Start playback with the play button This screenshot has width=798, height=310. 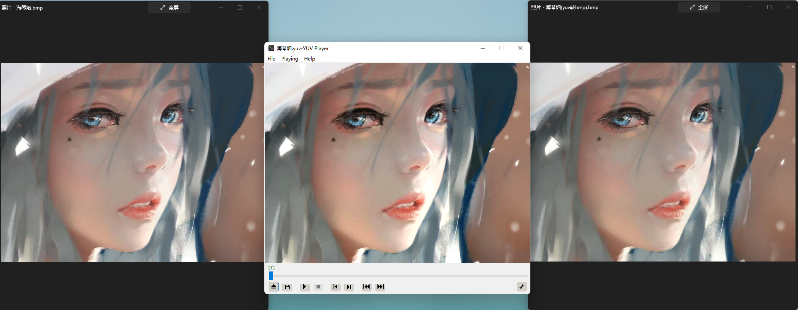pos(305,287)
